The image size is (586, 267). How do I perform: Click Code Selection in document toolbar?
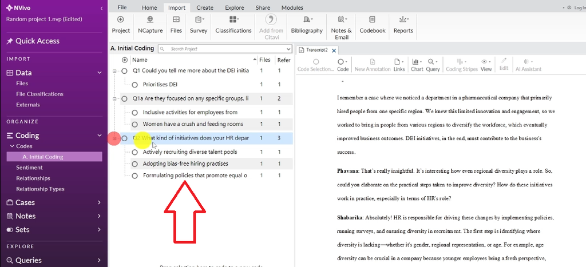316,65
